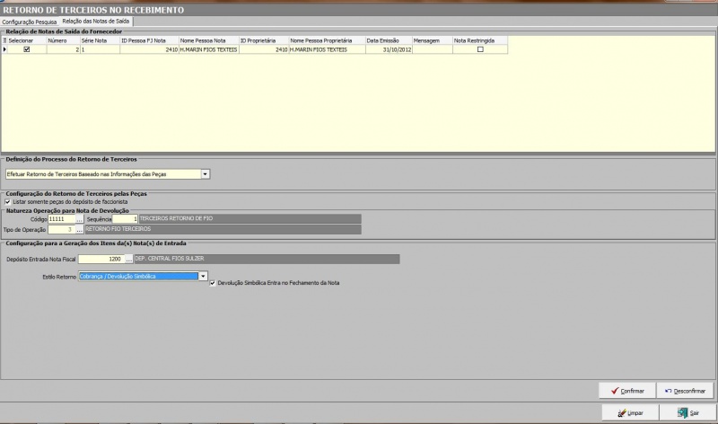Switch to Configuração Pesquisa tab
The width and height of the screenshot is (718, 424).
coord(30,20)
